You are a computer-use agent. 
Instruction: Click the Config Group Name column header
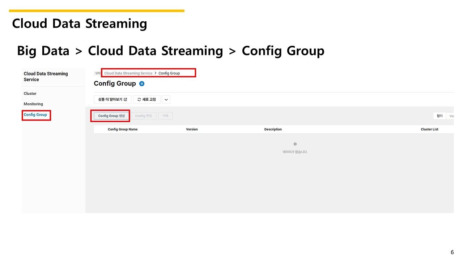(123, 129)
